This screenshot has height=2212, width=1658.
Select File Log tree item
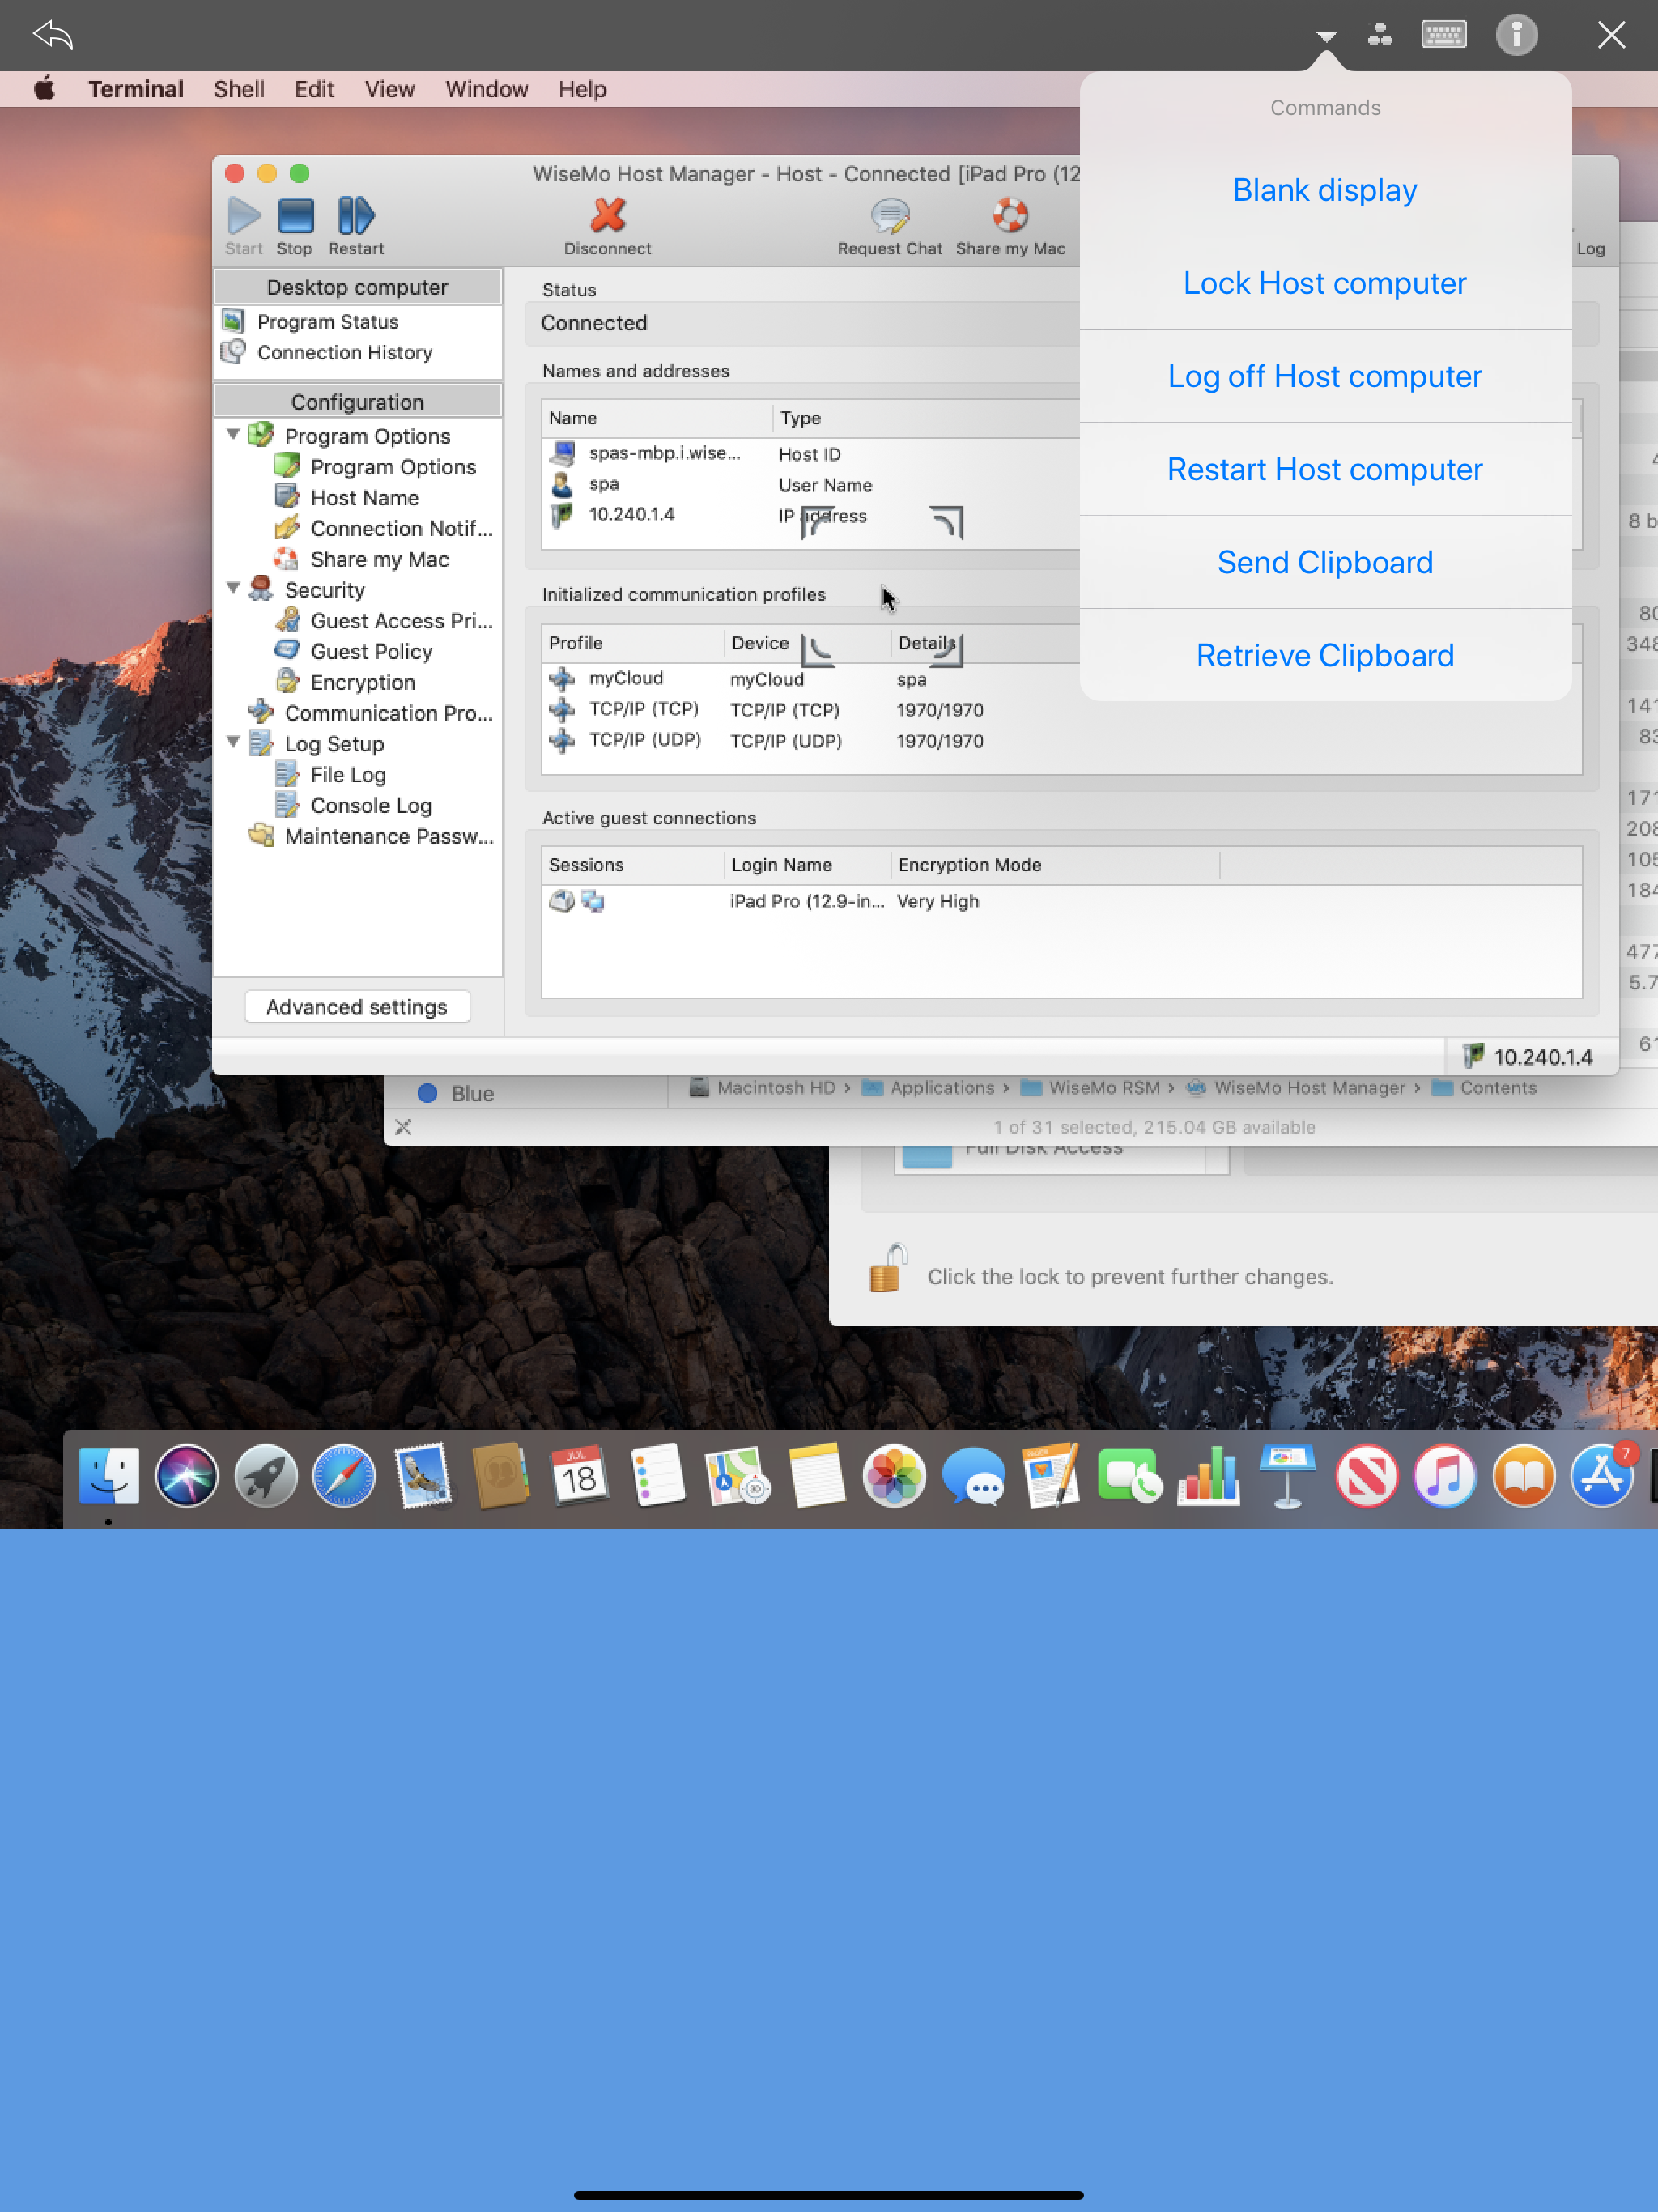point(347,775)
